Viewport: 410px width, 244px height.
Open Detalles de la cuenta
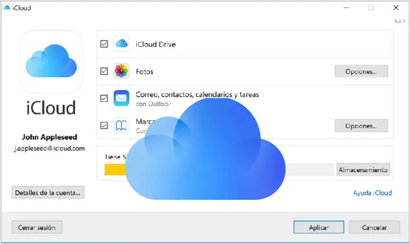coord(48,192)
